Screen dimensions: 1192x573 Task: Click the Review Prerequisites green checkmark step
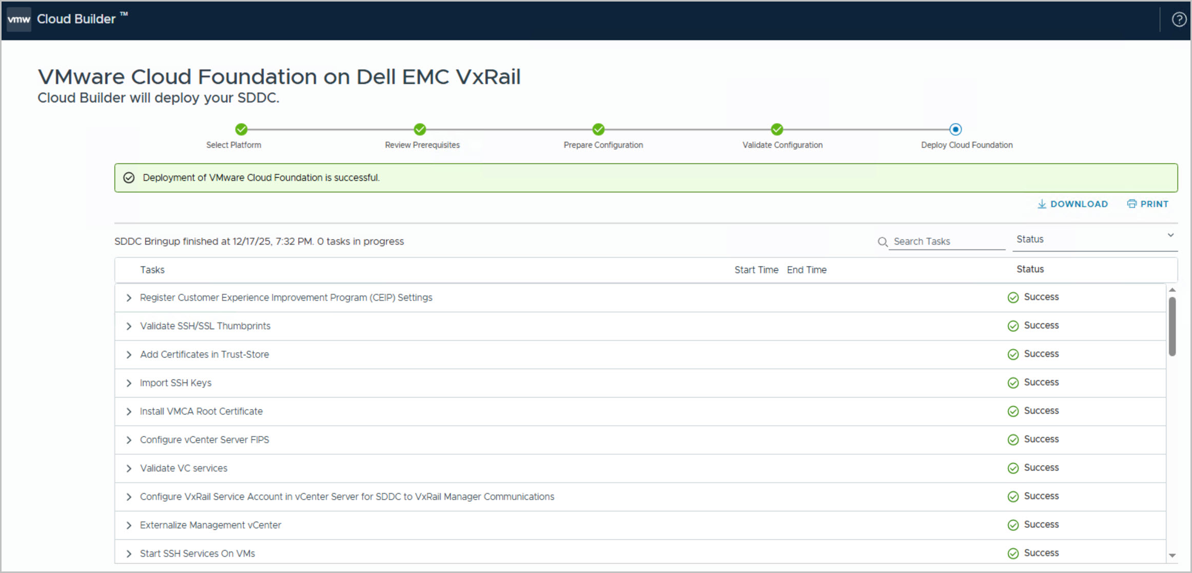pos(420,129)
